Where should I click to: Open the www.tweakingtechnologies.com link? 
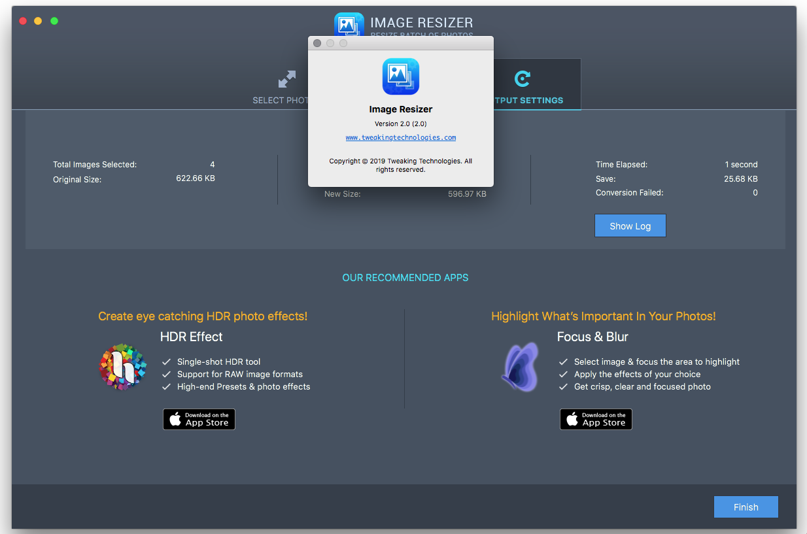tap(400, 138)
